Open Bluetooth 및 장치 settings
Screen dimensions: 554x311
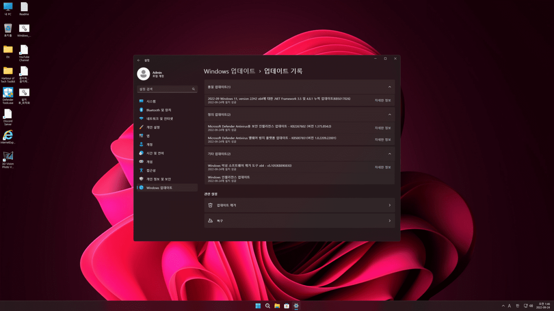[x=167, y=110]
